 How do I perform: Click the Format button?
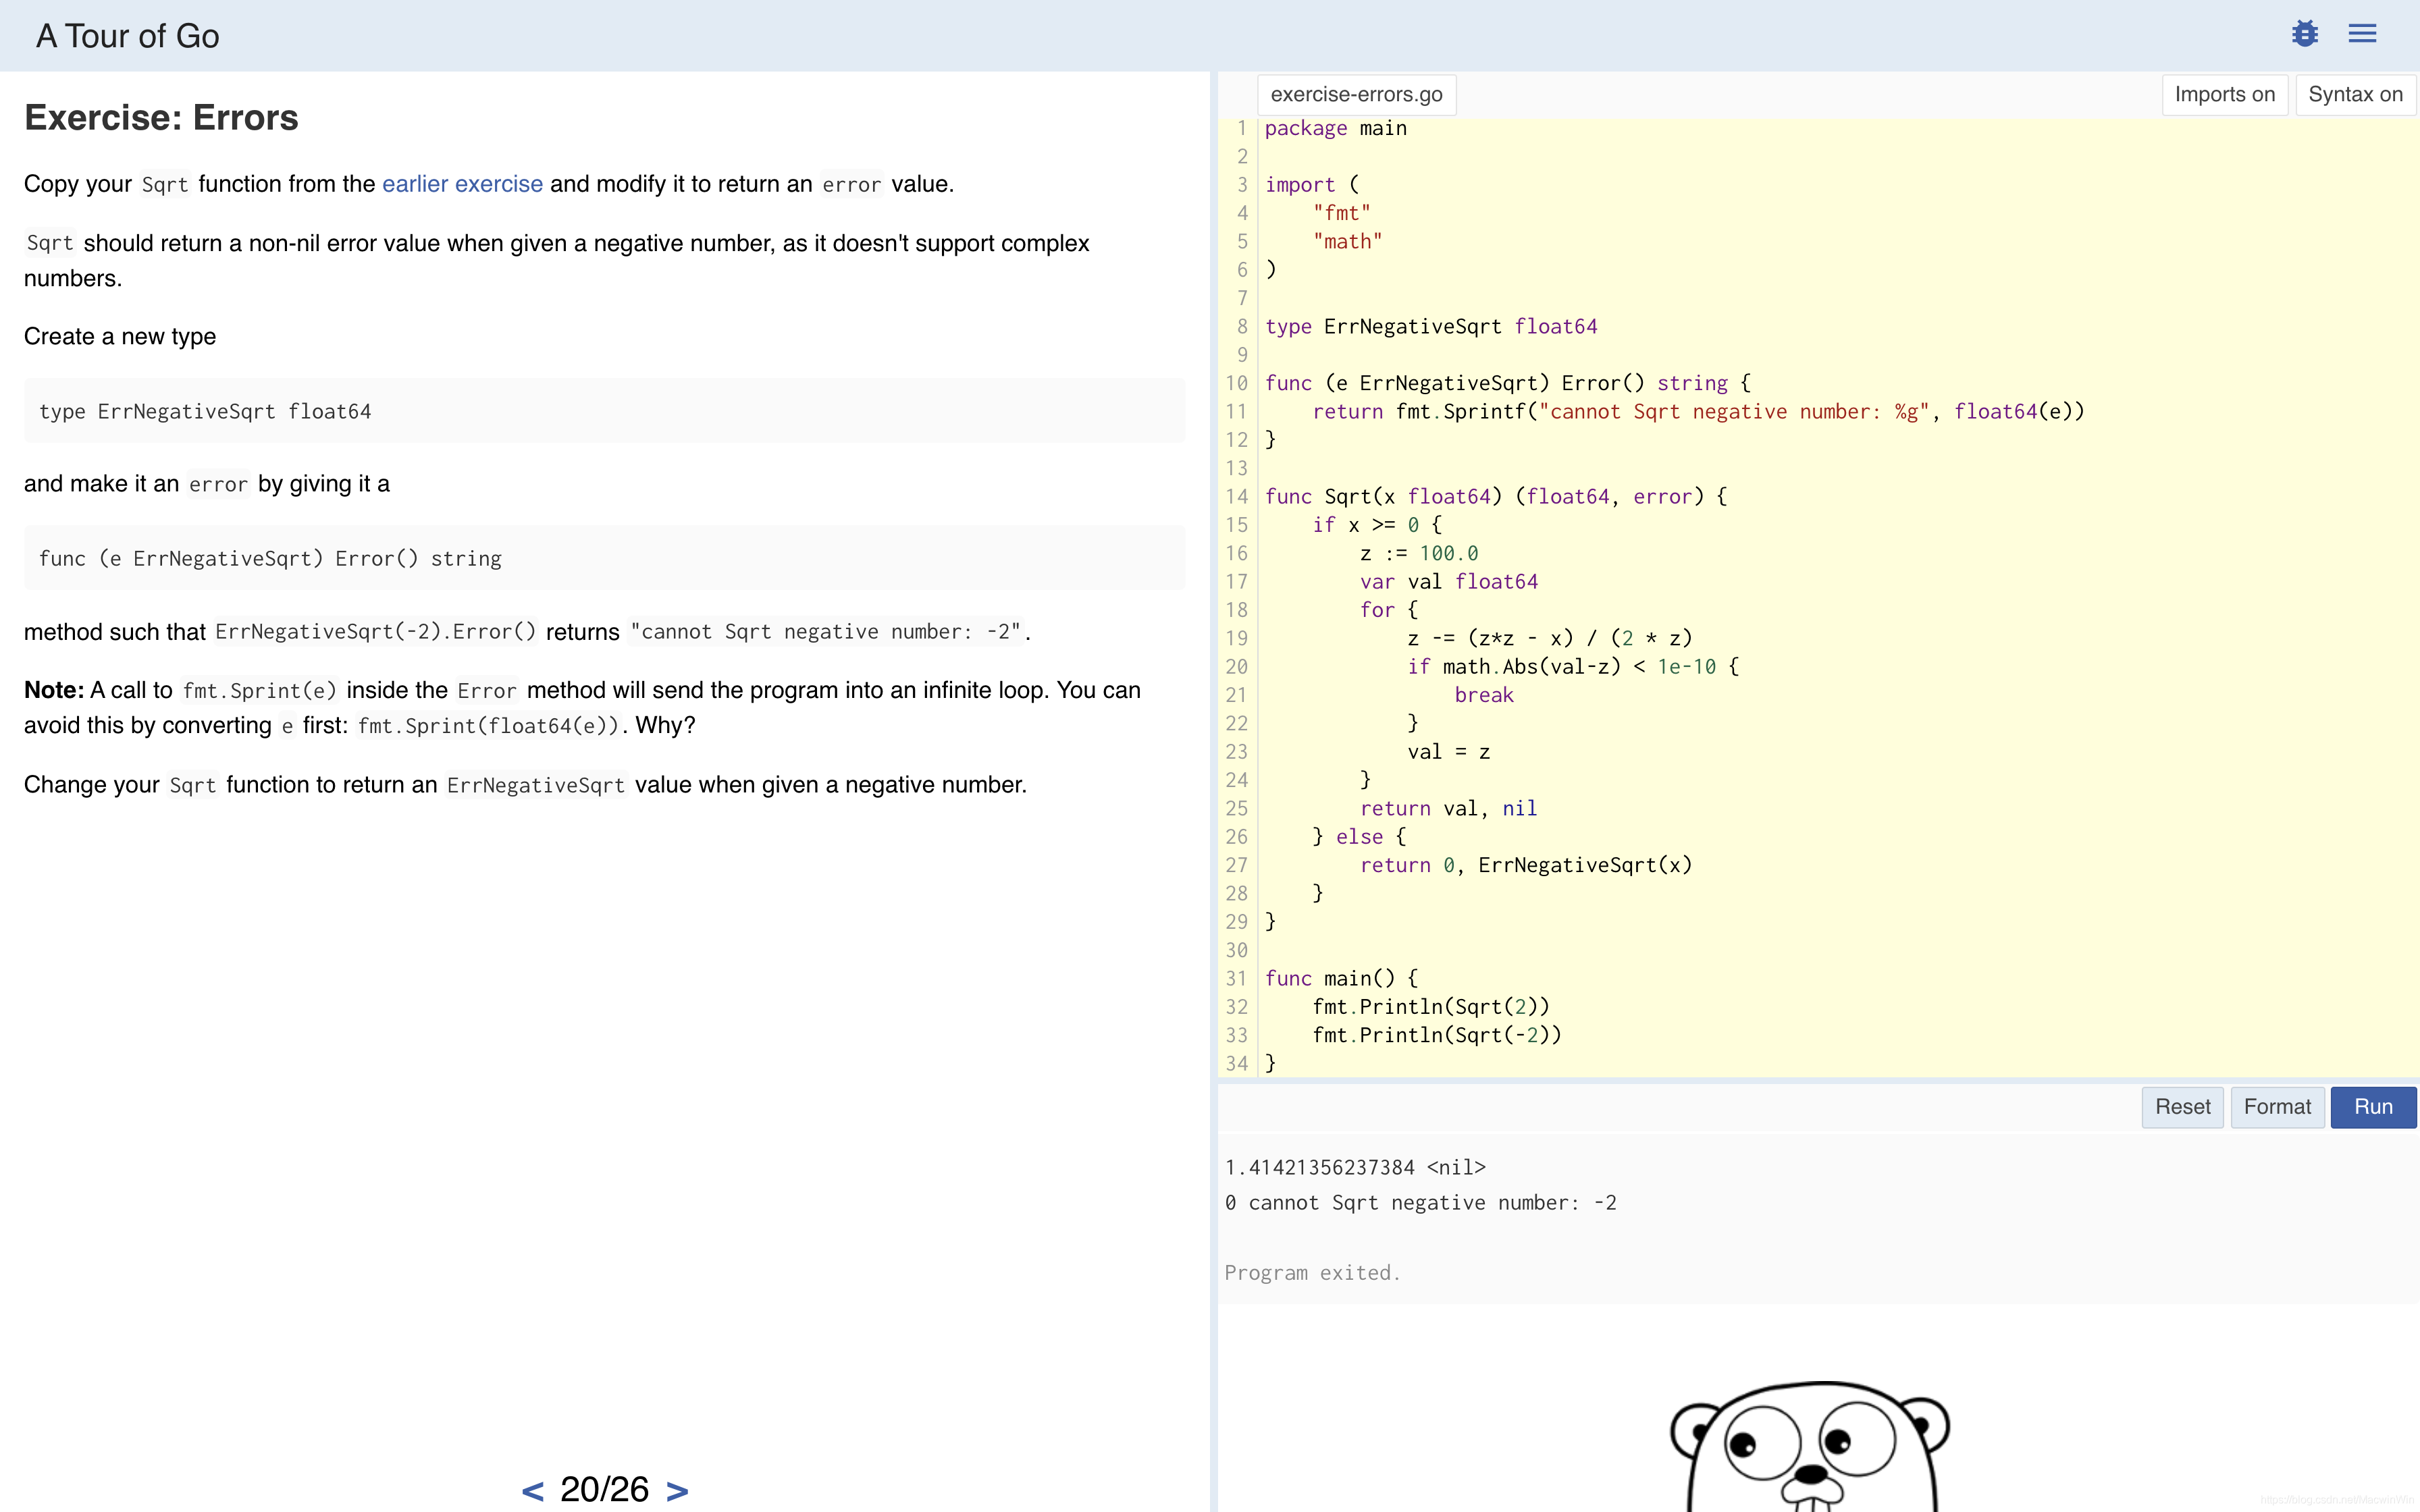2277,1107
